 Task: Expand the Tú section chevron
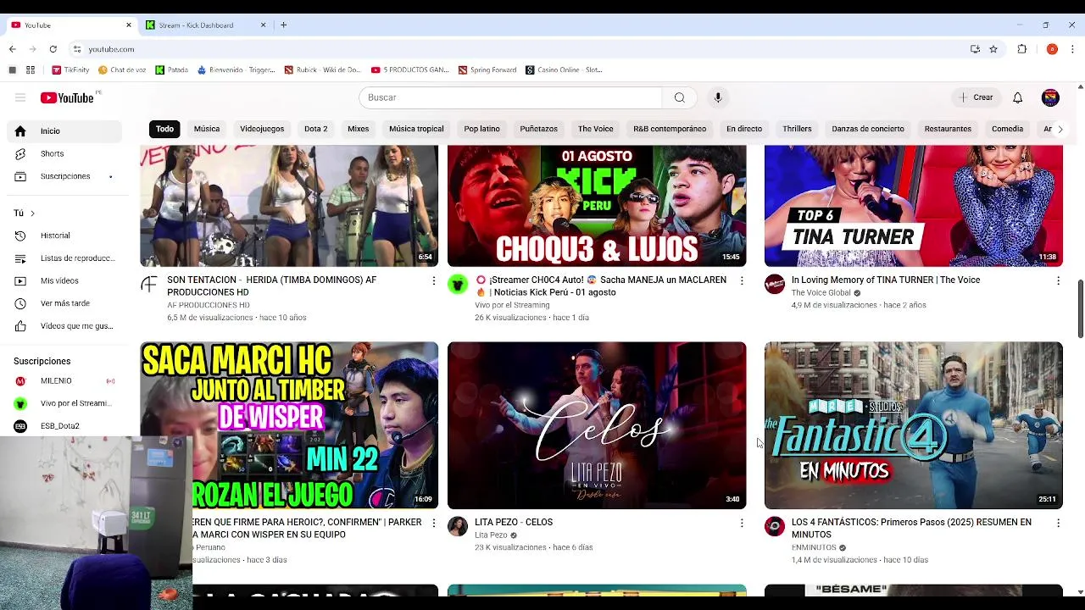32,213
